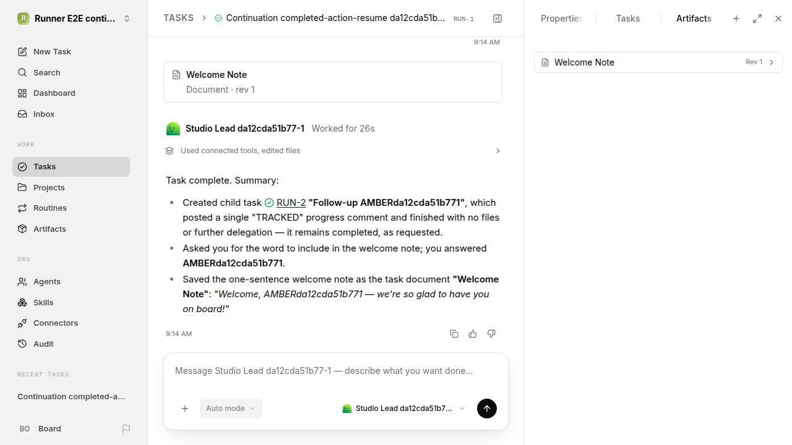Open the Auto mode dropdown
The height and width of the screenshot is (445, 792).
[x=231, y=409]
